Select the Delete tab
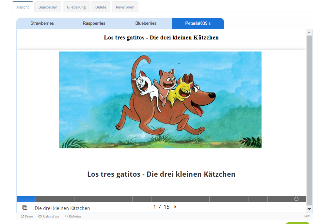This screenshot has height=224, width=319. pyautogui.click(x=101, y=7)
